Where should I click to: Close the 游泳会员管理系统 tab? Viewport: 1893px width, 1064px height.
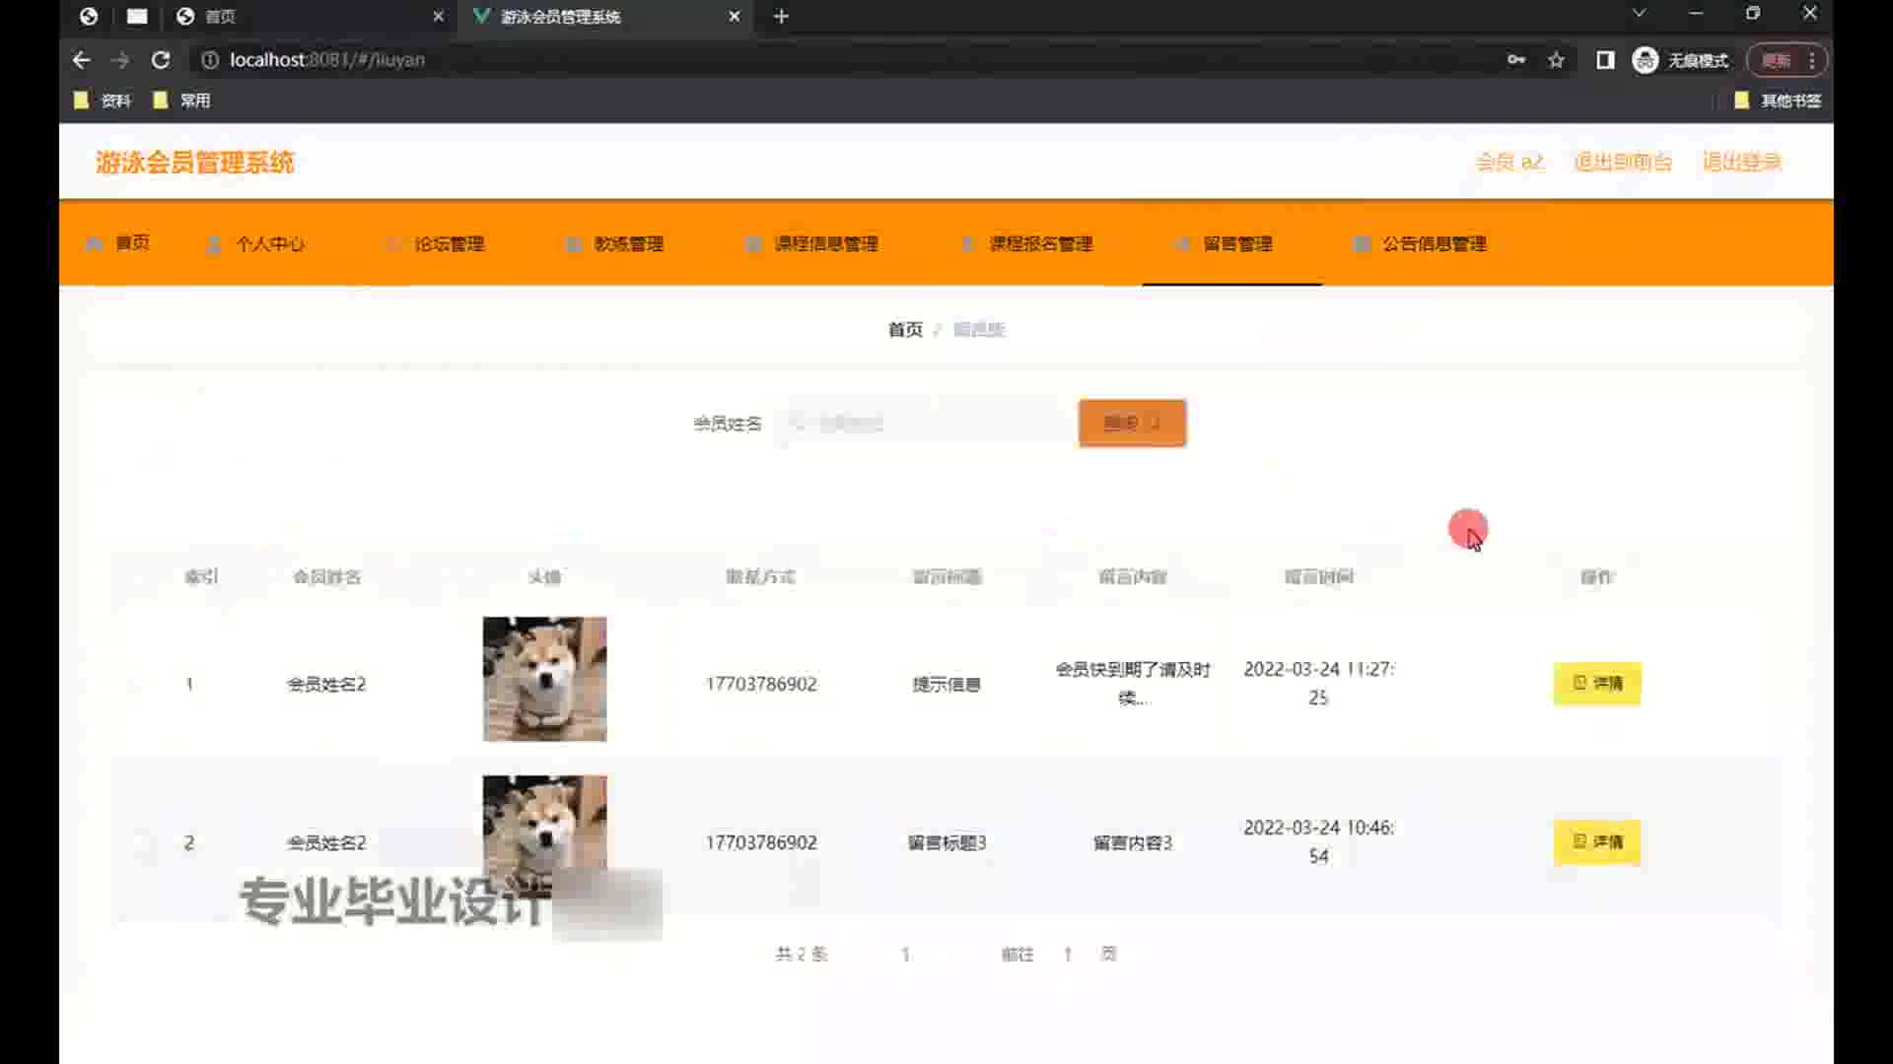(x=735, y=16)
